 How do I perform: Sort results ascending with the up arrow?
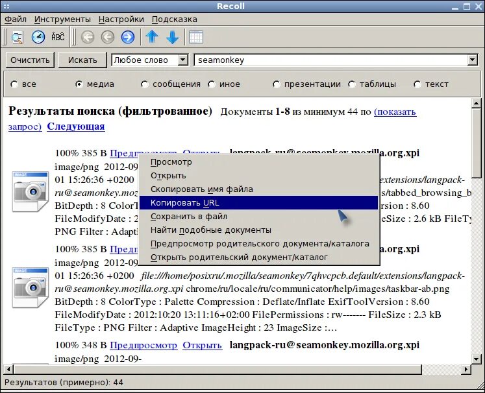[152, 37]
